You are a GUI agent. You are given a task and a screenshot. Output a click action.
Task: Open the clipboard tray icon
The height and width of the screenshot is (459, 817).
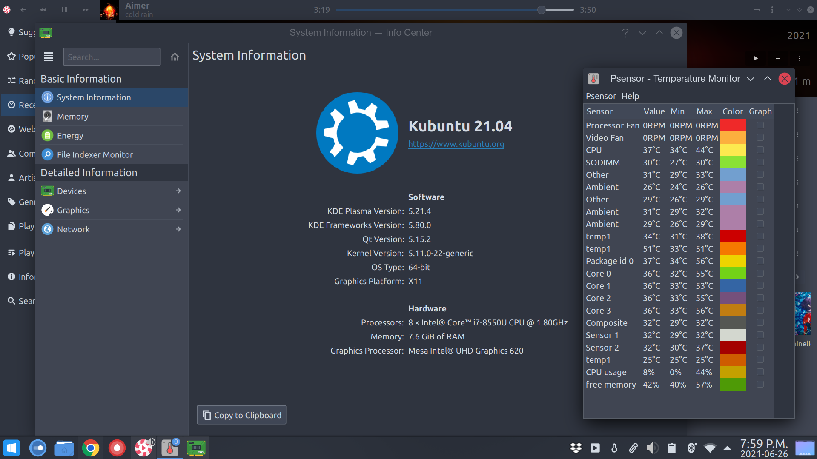point(672,448)
